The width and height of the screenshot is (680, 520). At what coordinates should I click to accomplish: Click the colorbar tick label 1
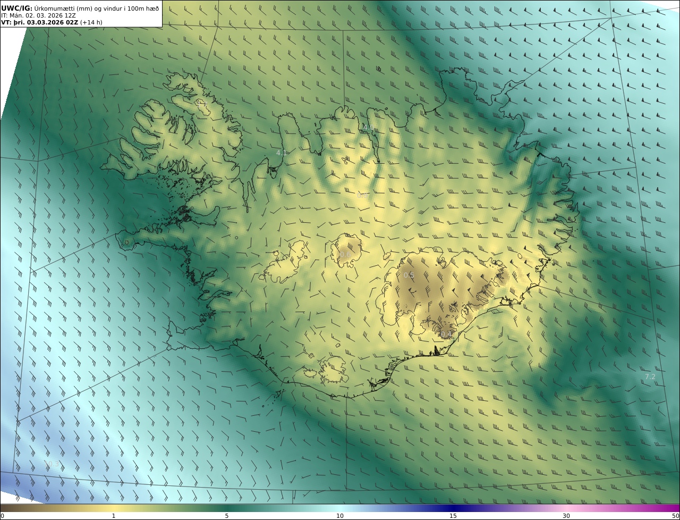pos(113,516)
